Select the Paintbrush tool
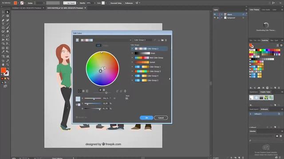Viewport: 284px width, 159px height. click(8, 28)
